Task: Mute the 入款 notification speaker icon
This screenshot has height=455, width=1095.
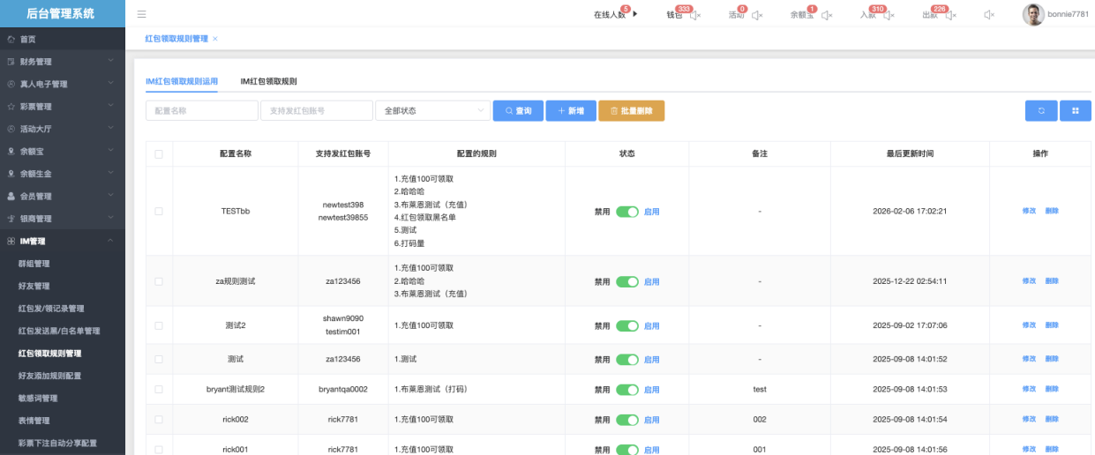Action: pyautogui.click(x=889, y=15)
